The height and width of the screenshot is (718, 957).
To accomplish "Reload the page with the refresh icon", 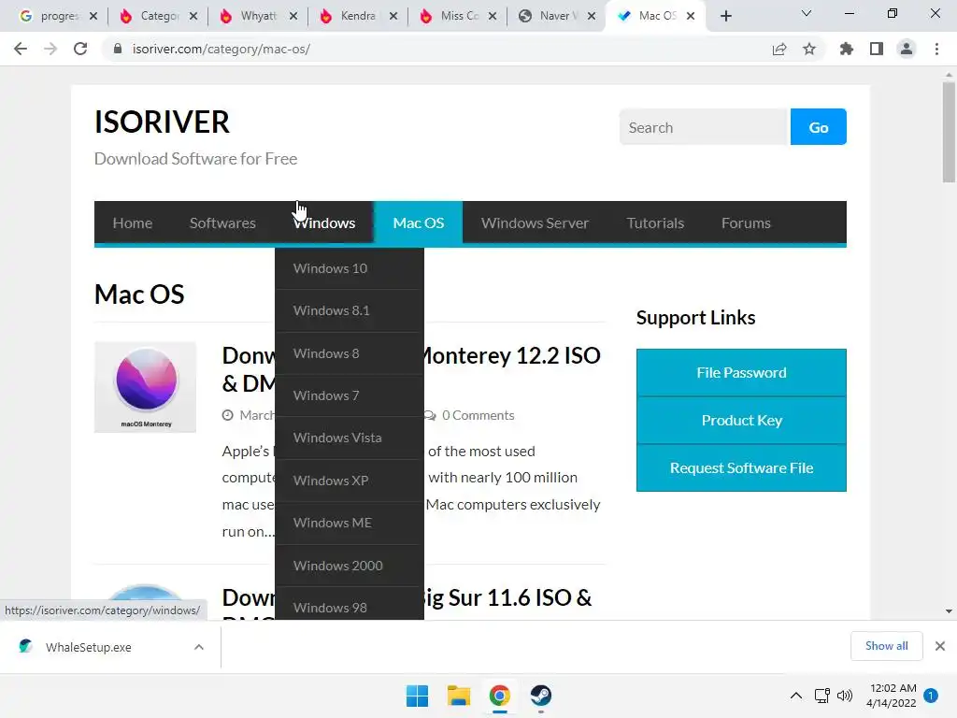I will 80,49.
